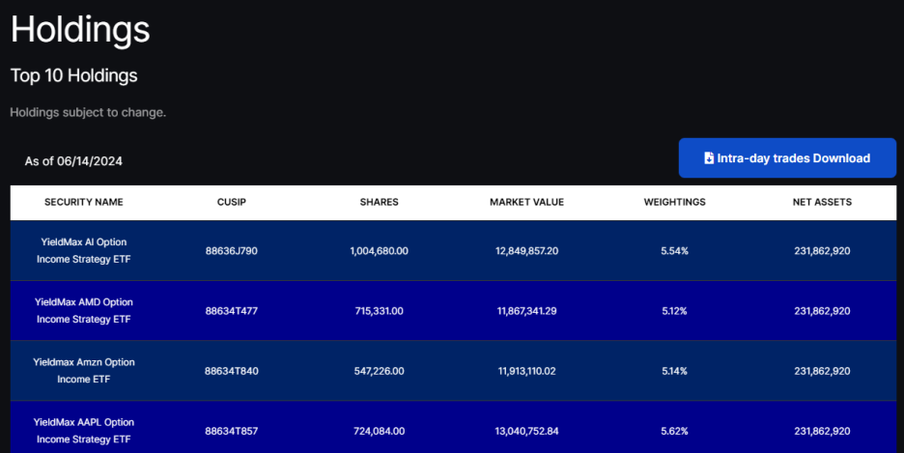The height and width of the screenshot is (453, 904).
Task: Click the Holdings subject to change note
Action: [x=88, y=112]
